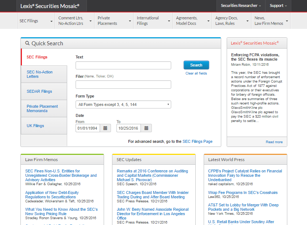Focus the Filer input field
Screen dimensions: 307x225
pyautogui.click(x=123, y=84)
